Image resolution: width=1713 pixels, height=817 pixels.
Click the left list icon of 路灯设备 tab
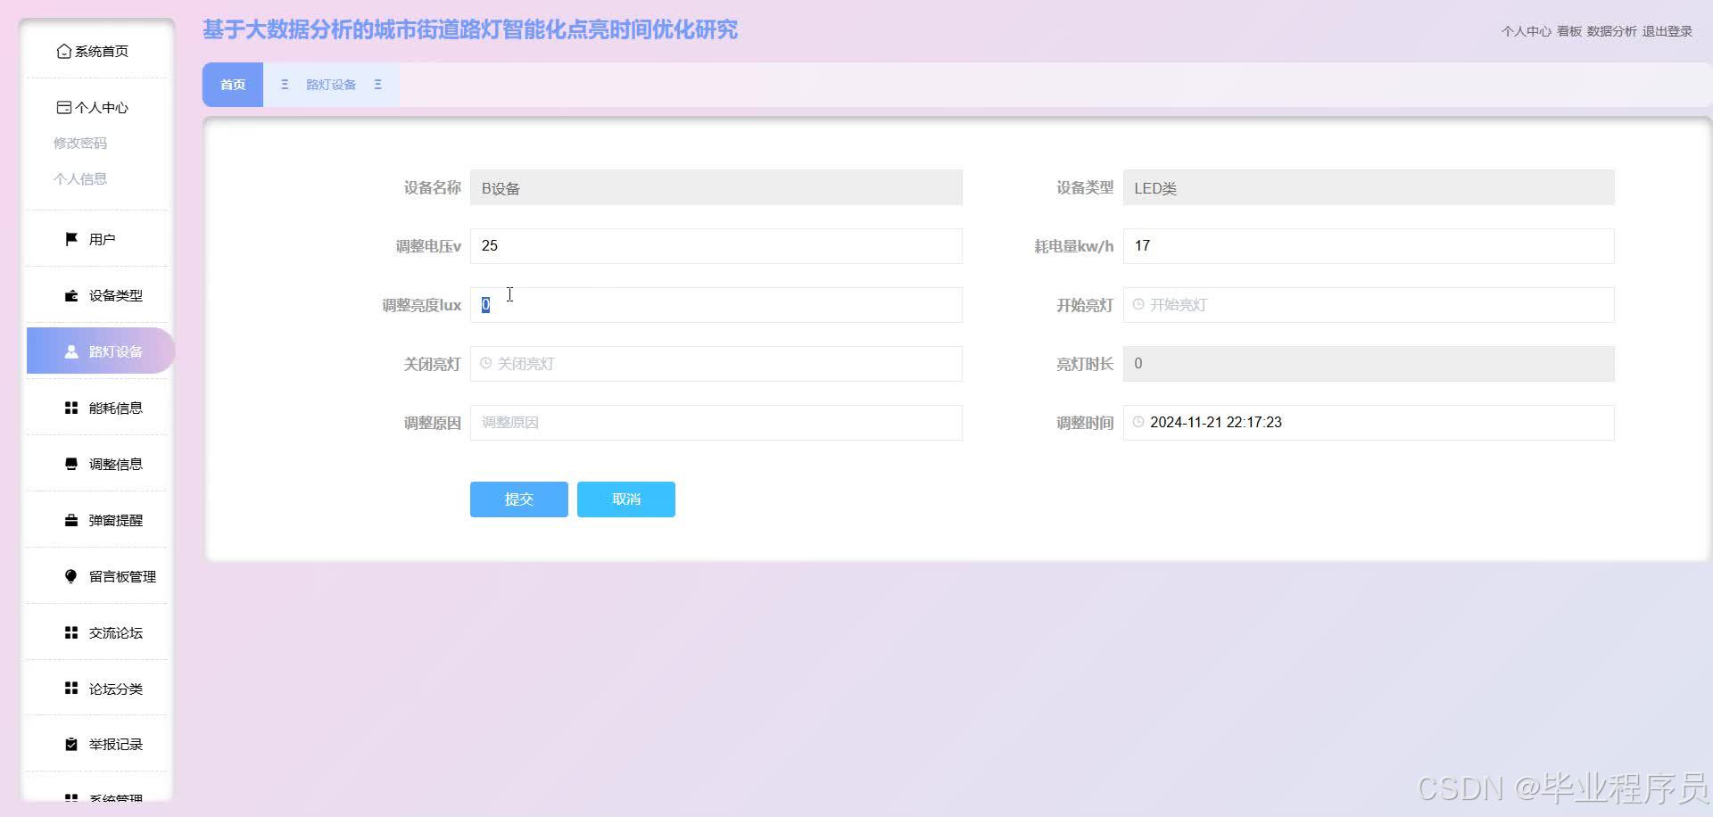point(285,85)
